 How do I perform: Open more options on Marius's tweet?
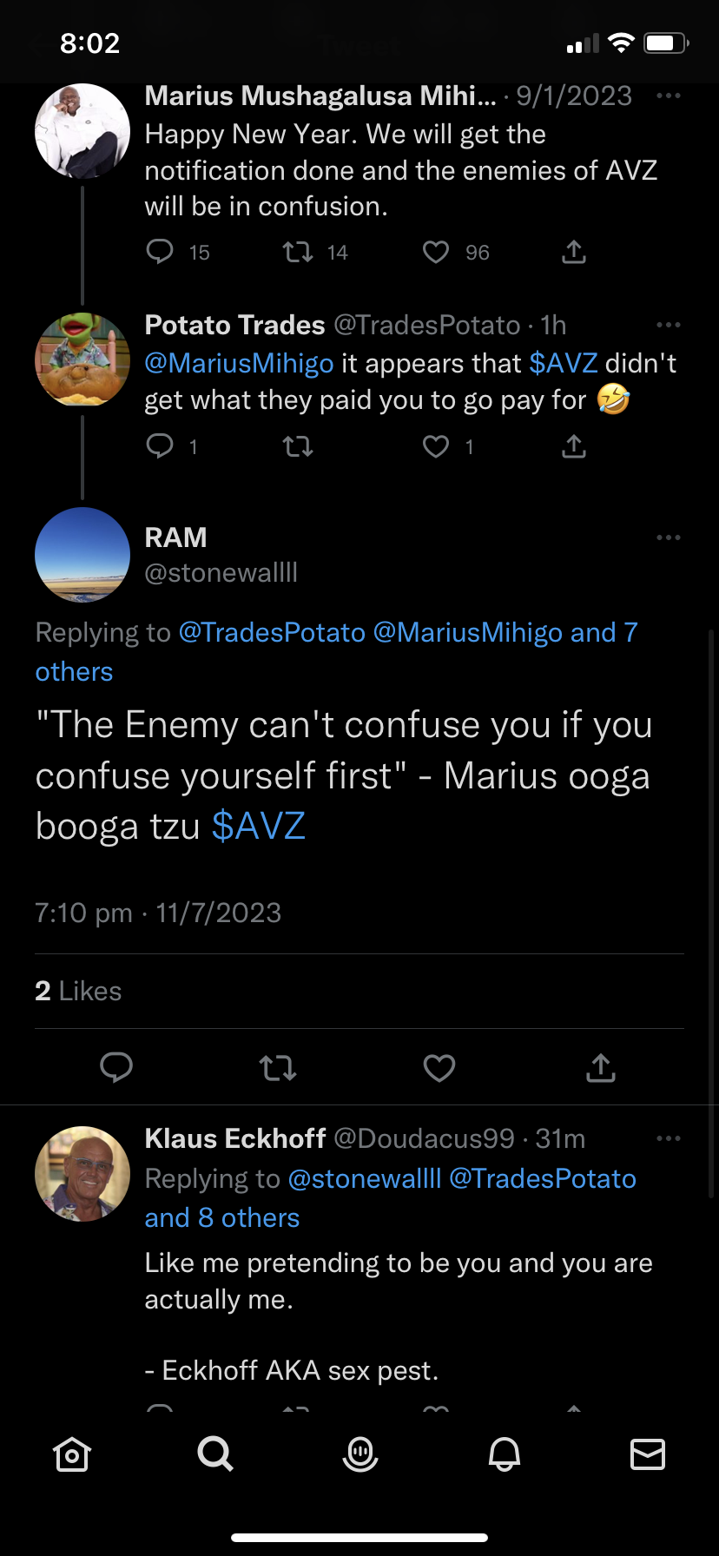click(x=669, y=96)
